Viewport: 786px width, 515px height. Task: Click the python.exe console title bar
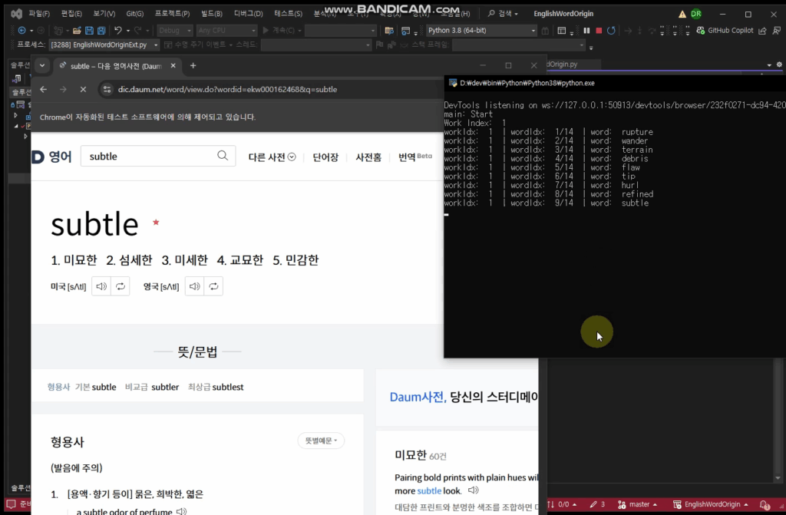615,83
